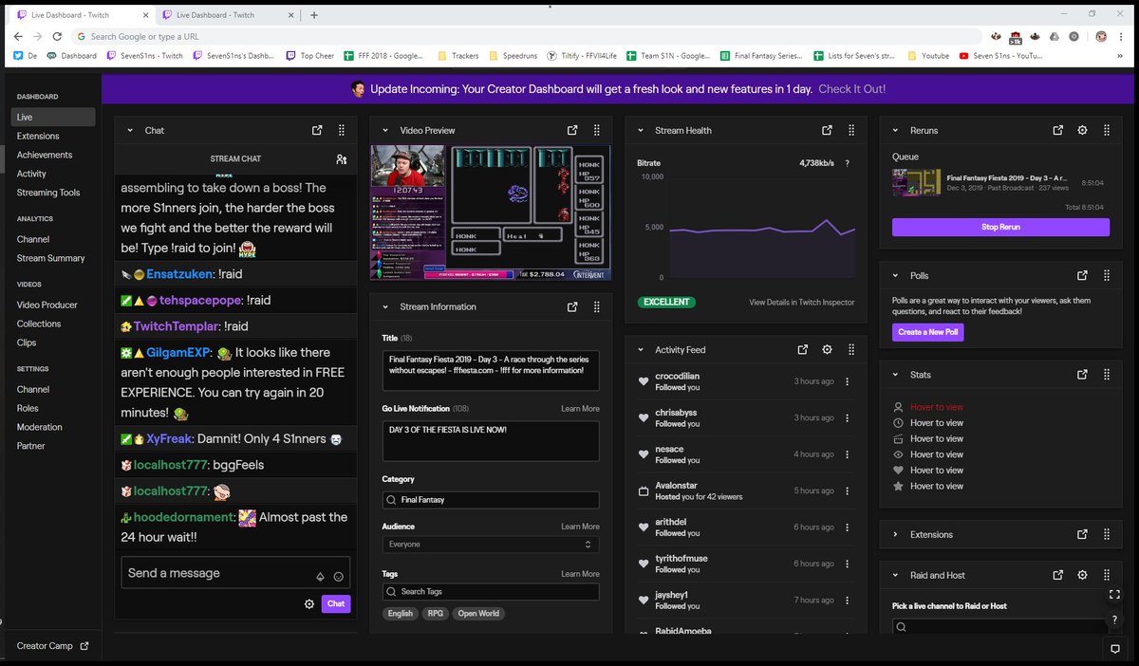
Task: Open options for nesace follow entry
Action: pos(848,454)
